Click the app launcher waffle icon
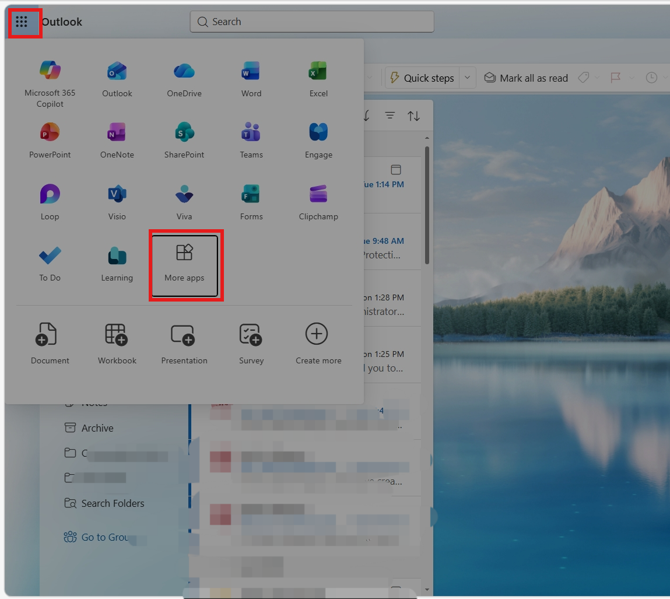670x599 pixels. 22,22
